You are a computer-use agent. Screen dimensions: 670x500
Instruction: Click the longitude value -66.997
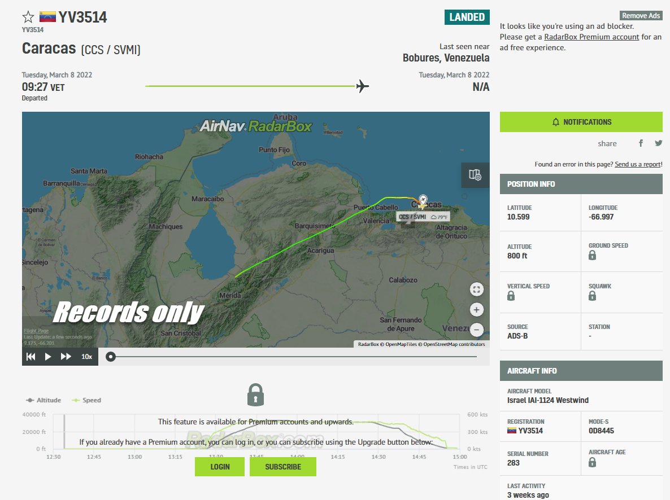tap(601, 217)
